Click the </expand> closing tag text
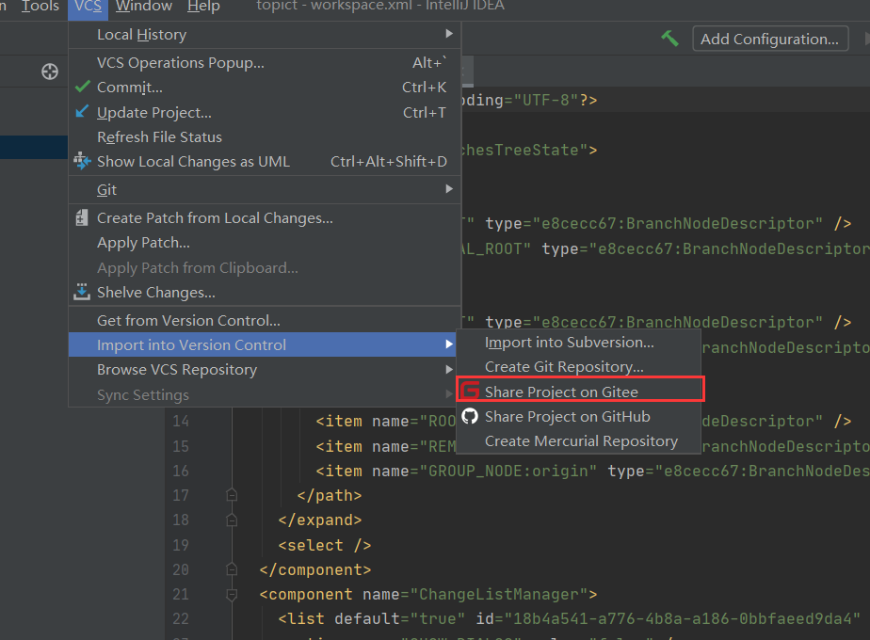The image size is (870, 640). click(x=319, y=520)
